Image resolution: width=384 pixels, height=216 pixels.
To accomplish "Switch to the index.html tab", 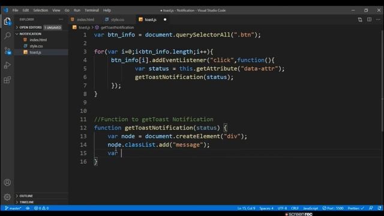I will pos(85,19).
